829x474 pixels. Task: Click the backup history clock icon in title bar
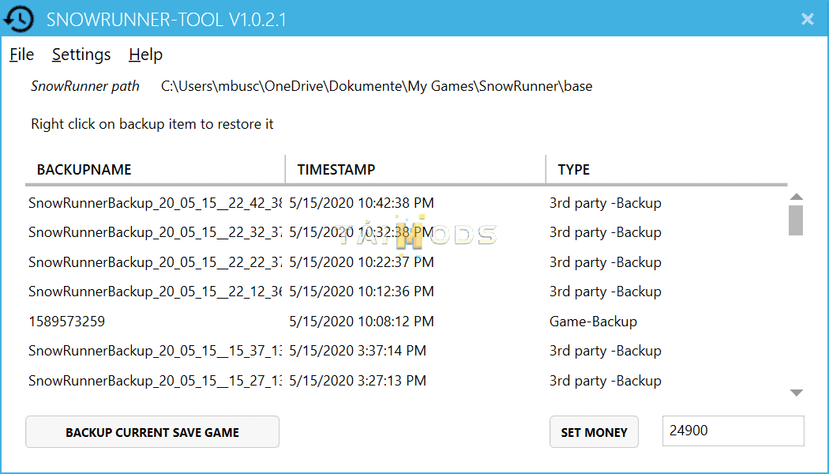[x=18, y=19]
